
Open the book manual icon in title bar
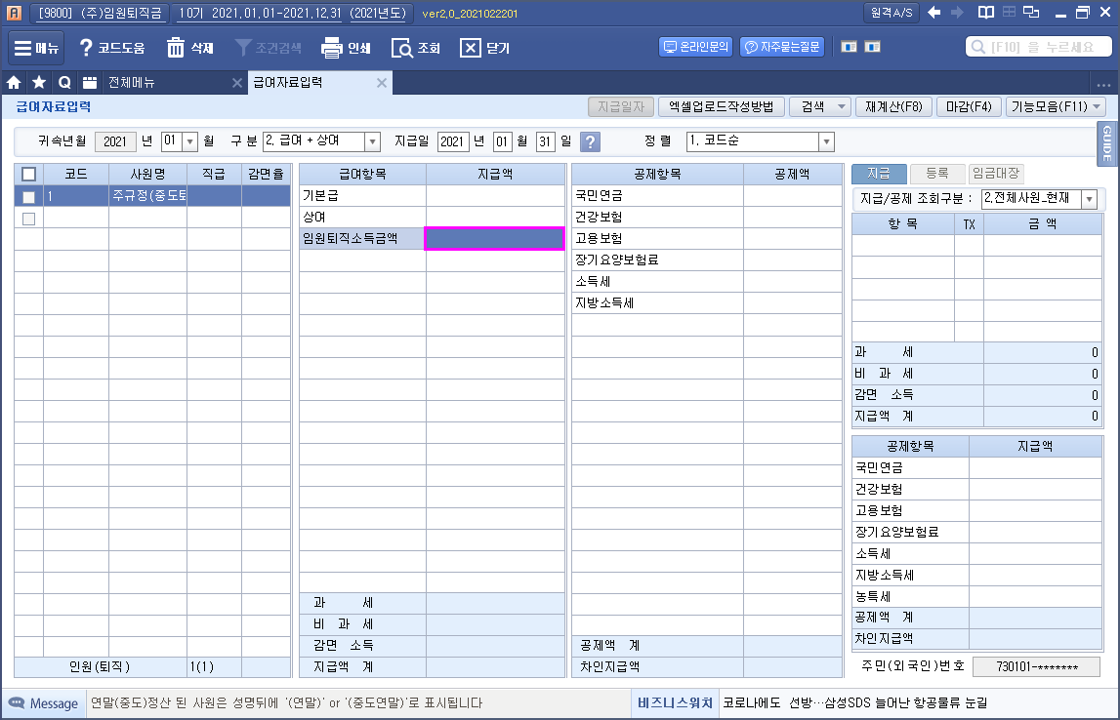click(985, 12)
